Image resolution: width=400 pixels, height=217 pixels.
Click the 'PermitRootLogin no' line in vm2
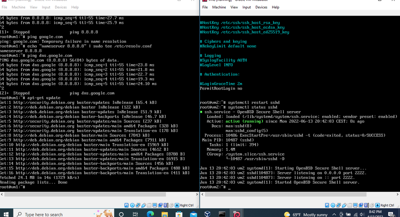221,88
